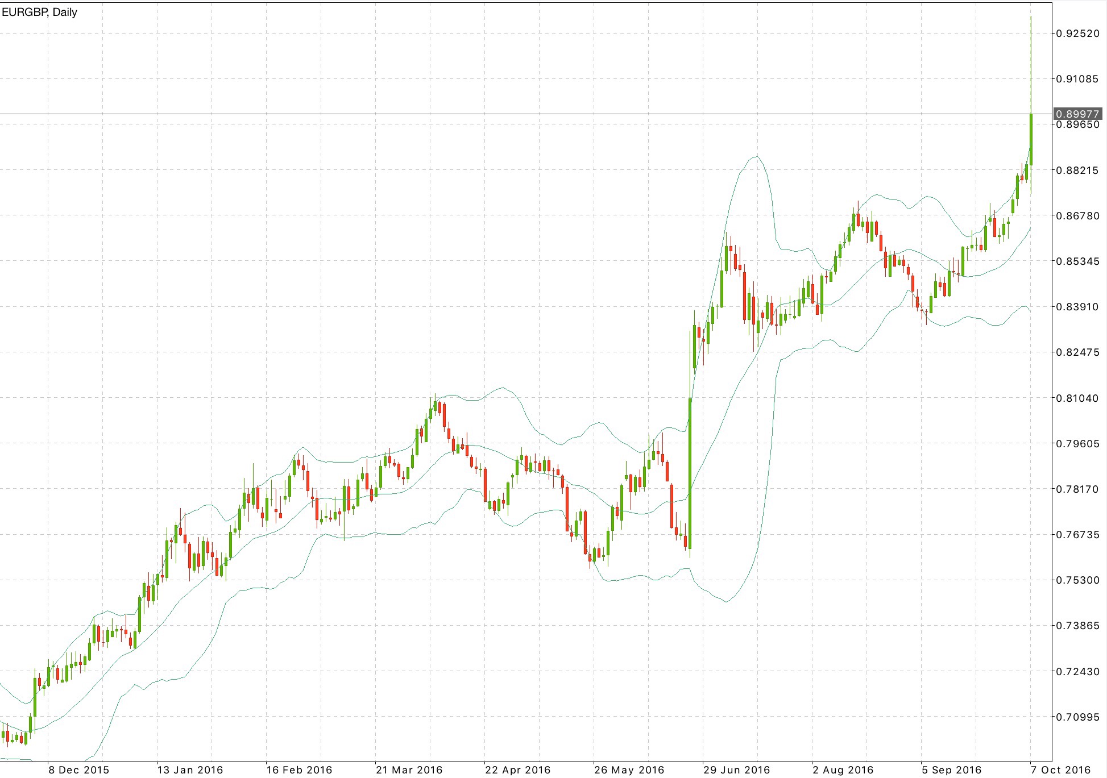The height and width of the screenshot is (778, 1107).
Task: Click the 0.81040 price axis label
Action: 1077,398
